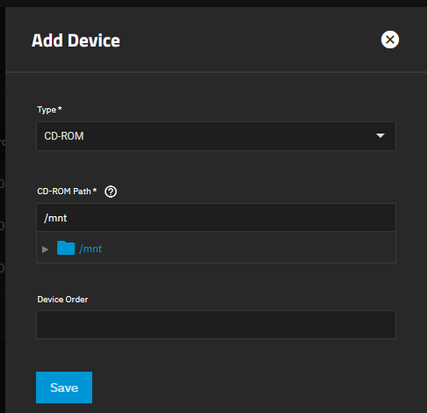This screenshot has height=413, width=427.
Task: Click the Type field label
Action: click(47, 110)
